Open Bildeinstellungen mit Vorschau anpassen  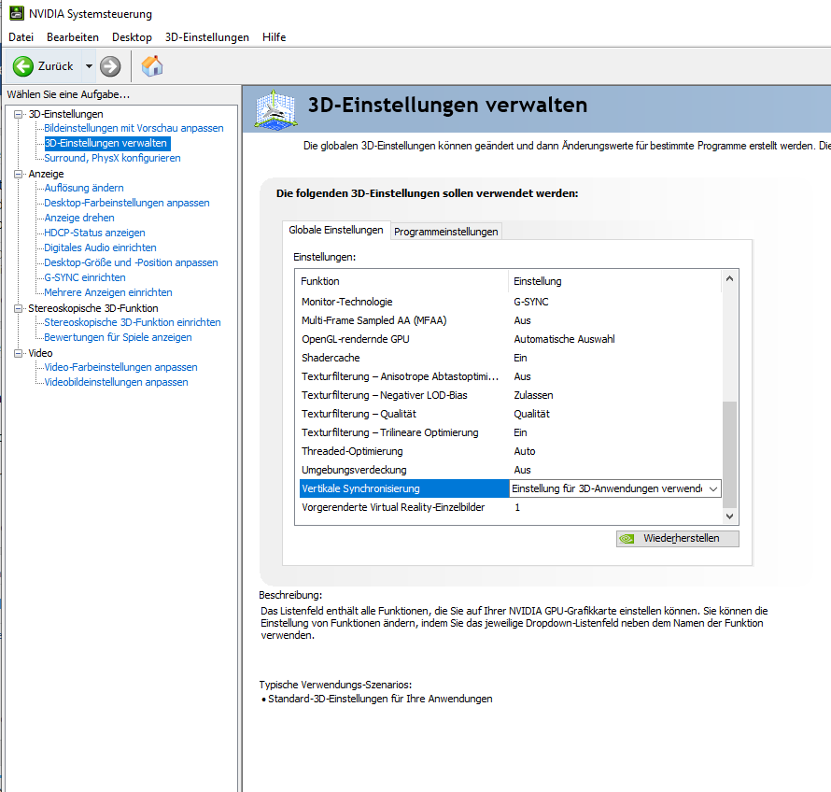(x=134, y=128)
